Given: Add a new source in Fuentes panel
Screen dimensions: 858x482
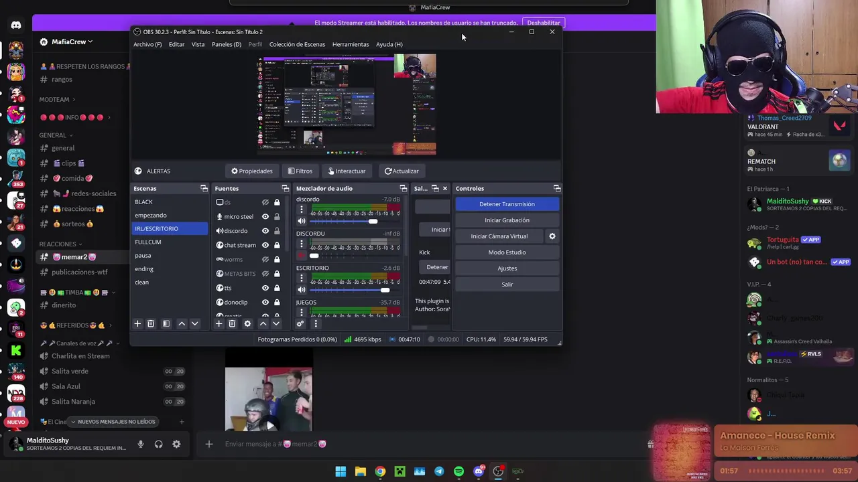Looking at the screenshot, I should [219, 323].
